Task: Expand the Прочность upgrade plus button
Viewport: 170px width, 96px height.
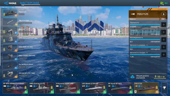Action: point(164,24)
